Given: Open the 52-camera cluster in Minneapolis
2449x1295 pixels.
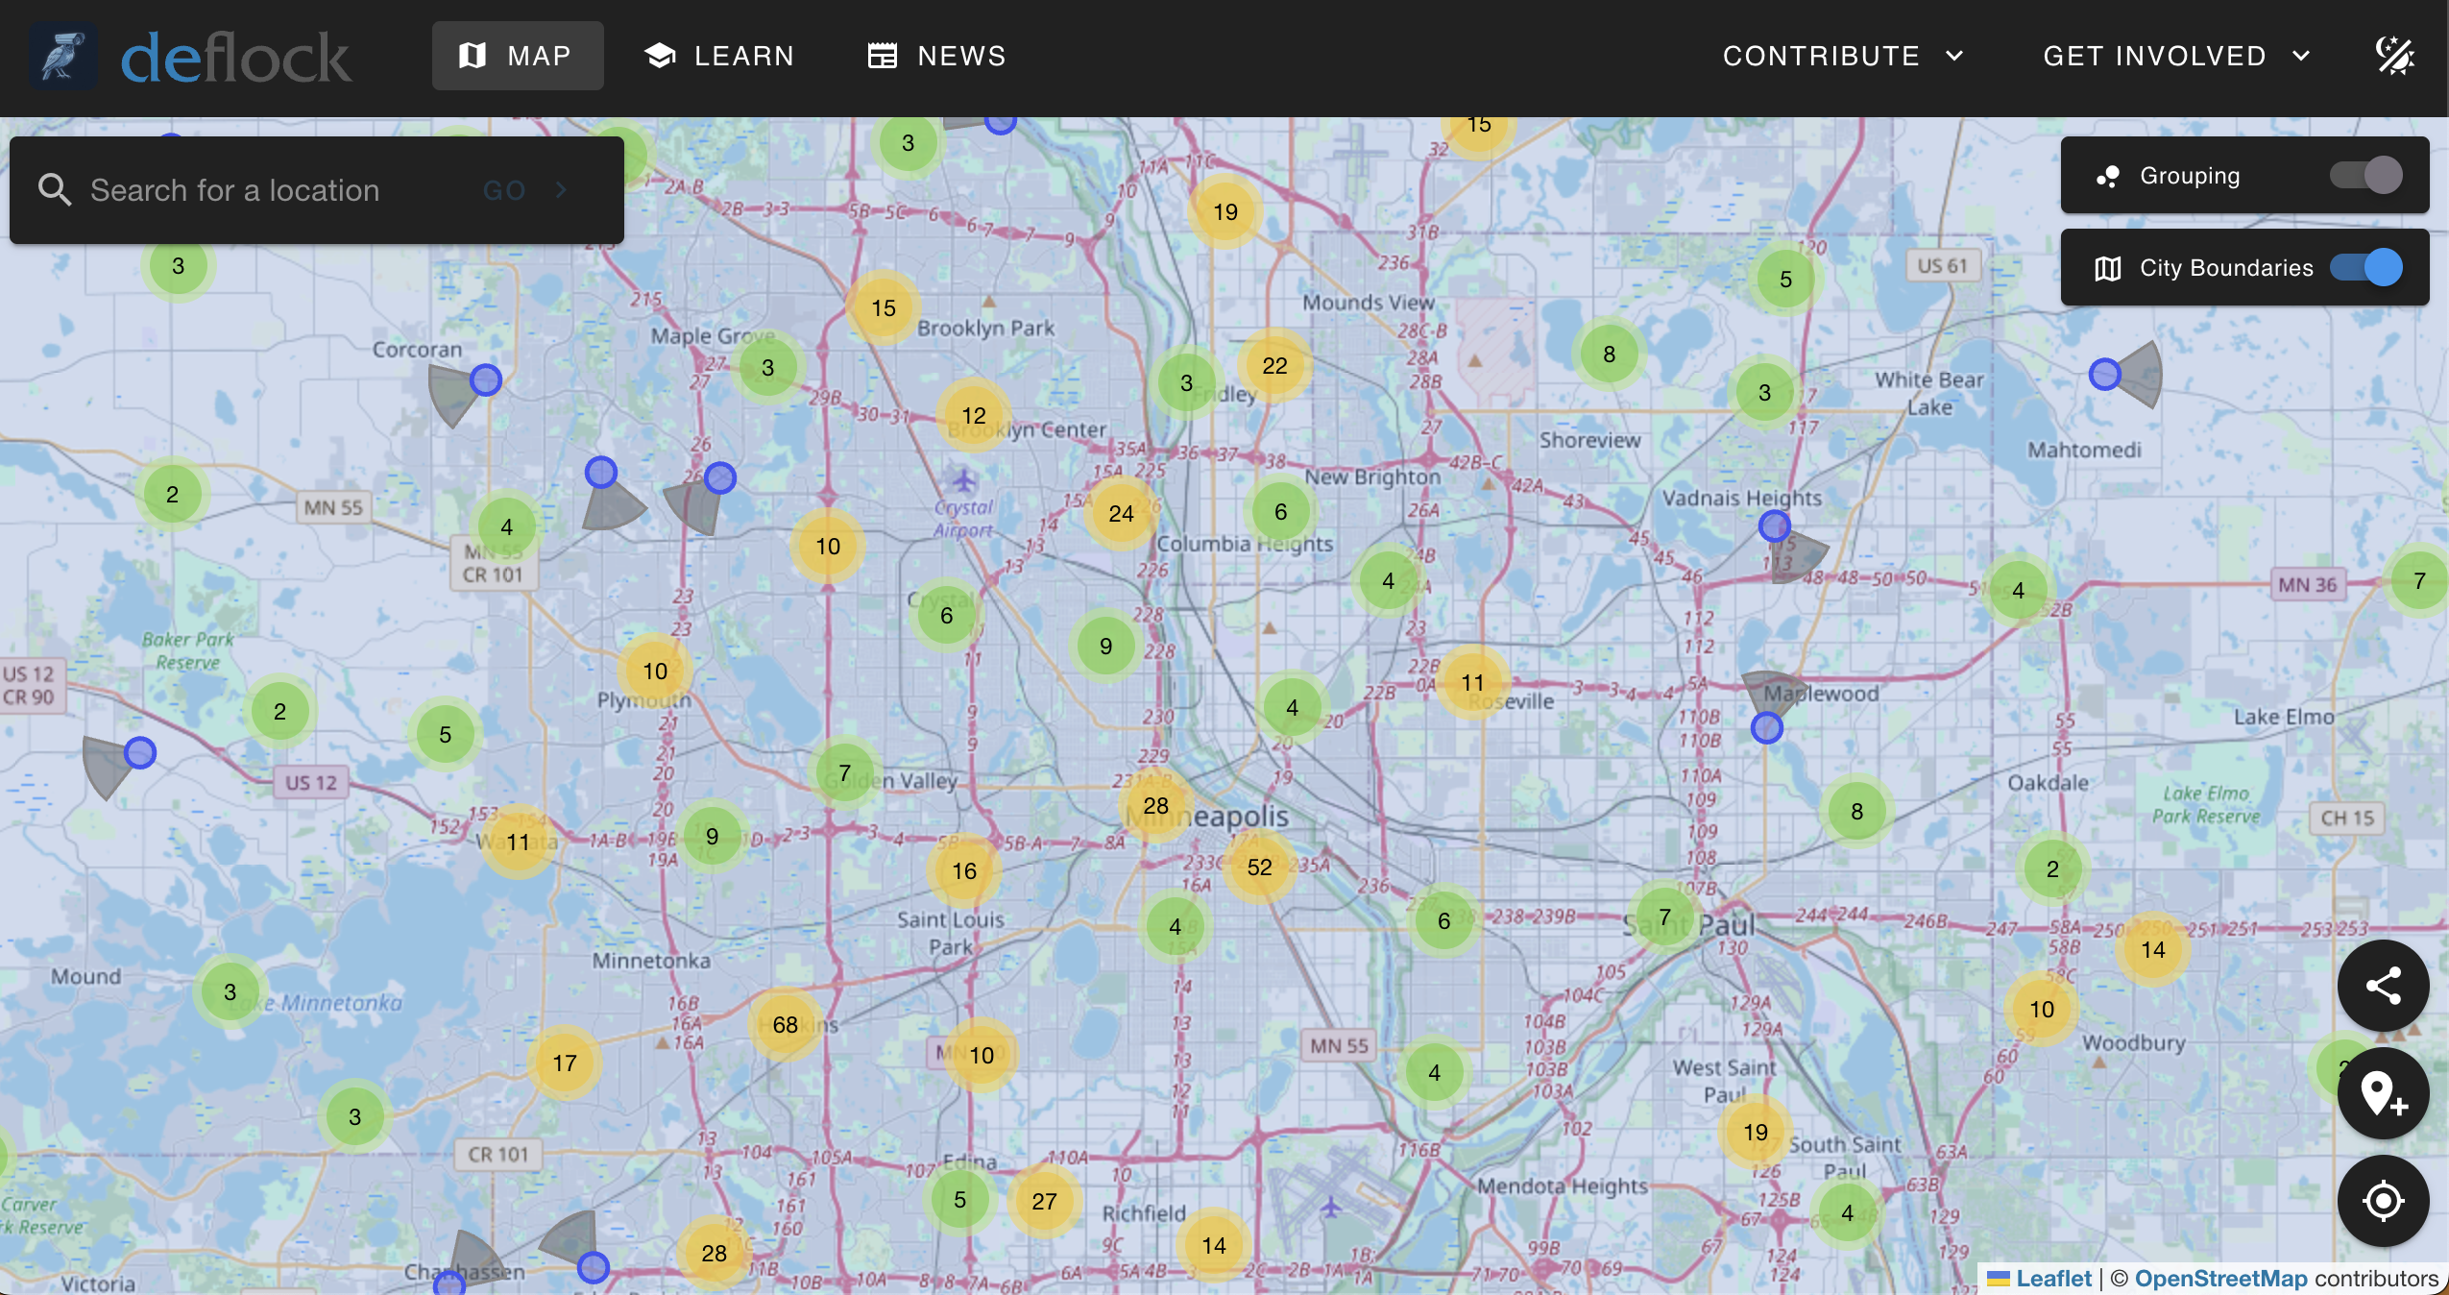Looking at the screenshot, I should [1259, 867].
